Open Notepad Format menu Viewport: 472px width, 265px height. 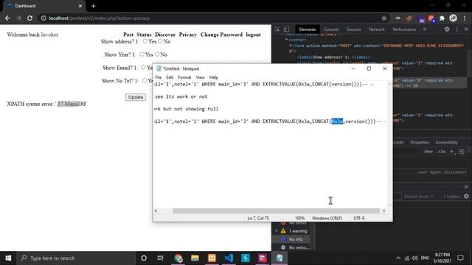[x=184, y=77]
